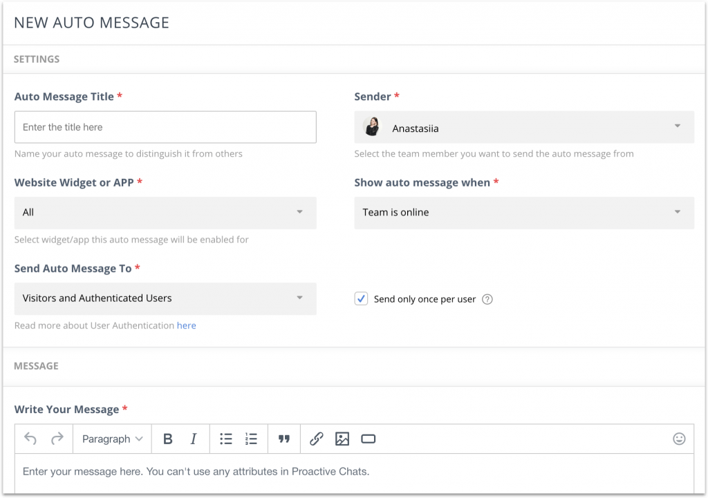Viewport: 708px width, 498px height.
Task: Insert a hyperlink into the message
Action: 316,439
